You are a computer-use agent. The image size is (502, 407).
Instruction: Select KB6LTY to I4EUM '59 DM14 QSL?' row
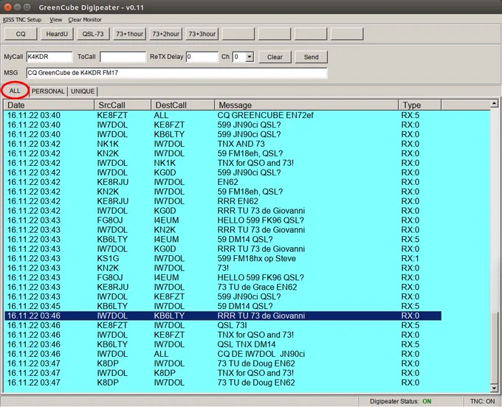tap(223, 239)
